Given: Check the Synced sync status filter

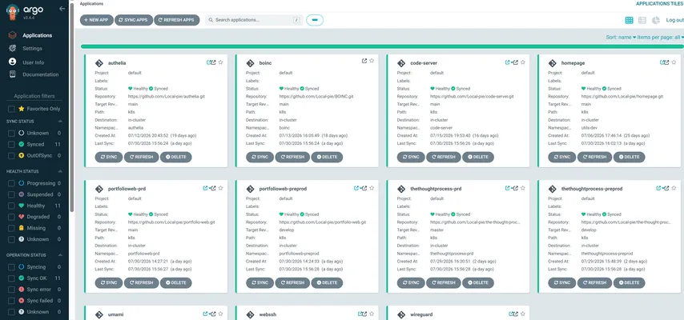Looking at the screenshot, I should (x=11, y=144).
